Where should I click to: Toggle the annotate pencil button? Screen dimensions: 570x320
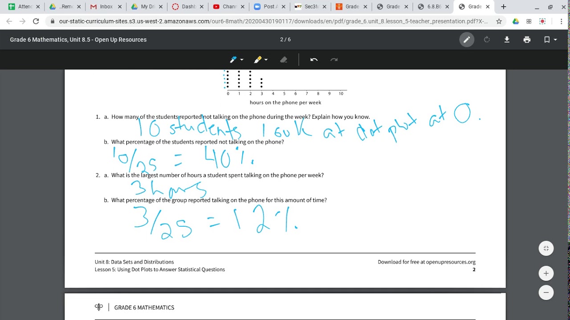click(x=467, y=40)
